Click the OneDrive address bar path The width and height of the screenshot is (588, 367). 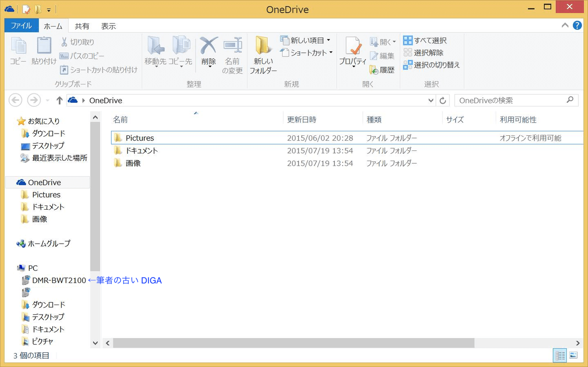point(106,100)
